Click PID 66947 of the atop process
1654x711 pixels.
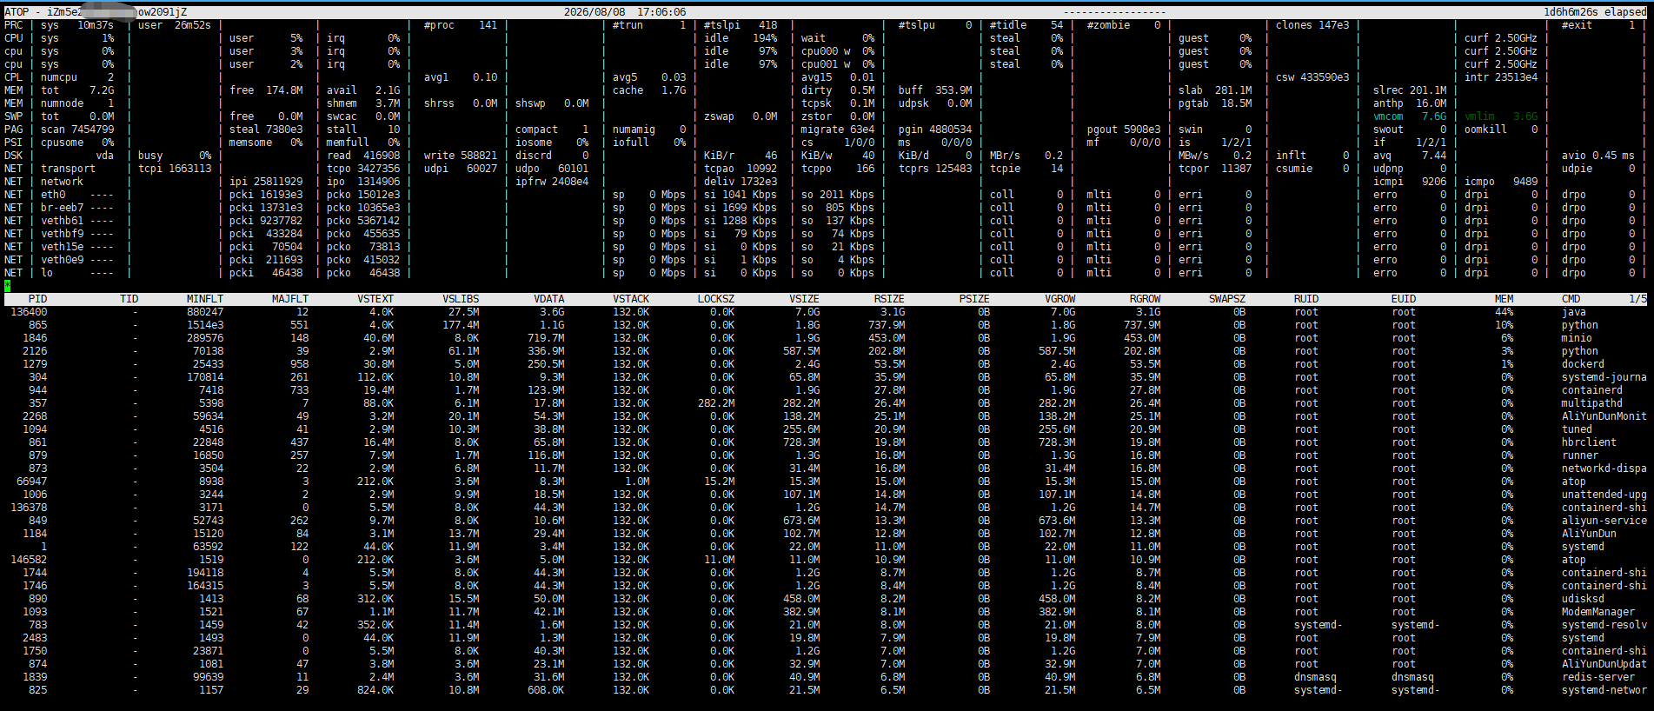[x=31, y=482]
